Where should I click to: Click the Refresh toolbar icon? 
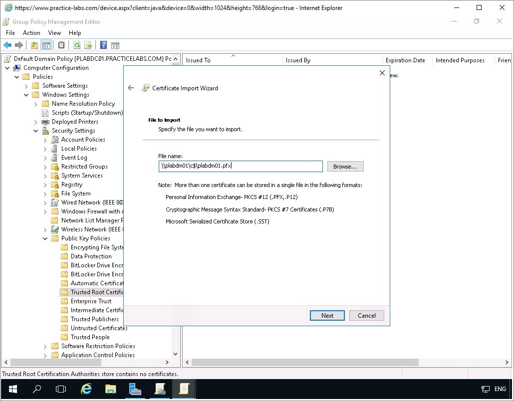(x=77, y=45)
